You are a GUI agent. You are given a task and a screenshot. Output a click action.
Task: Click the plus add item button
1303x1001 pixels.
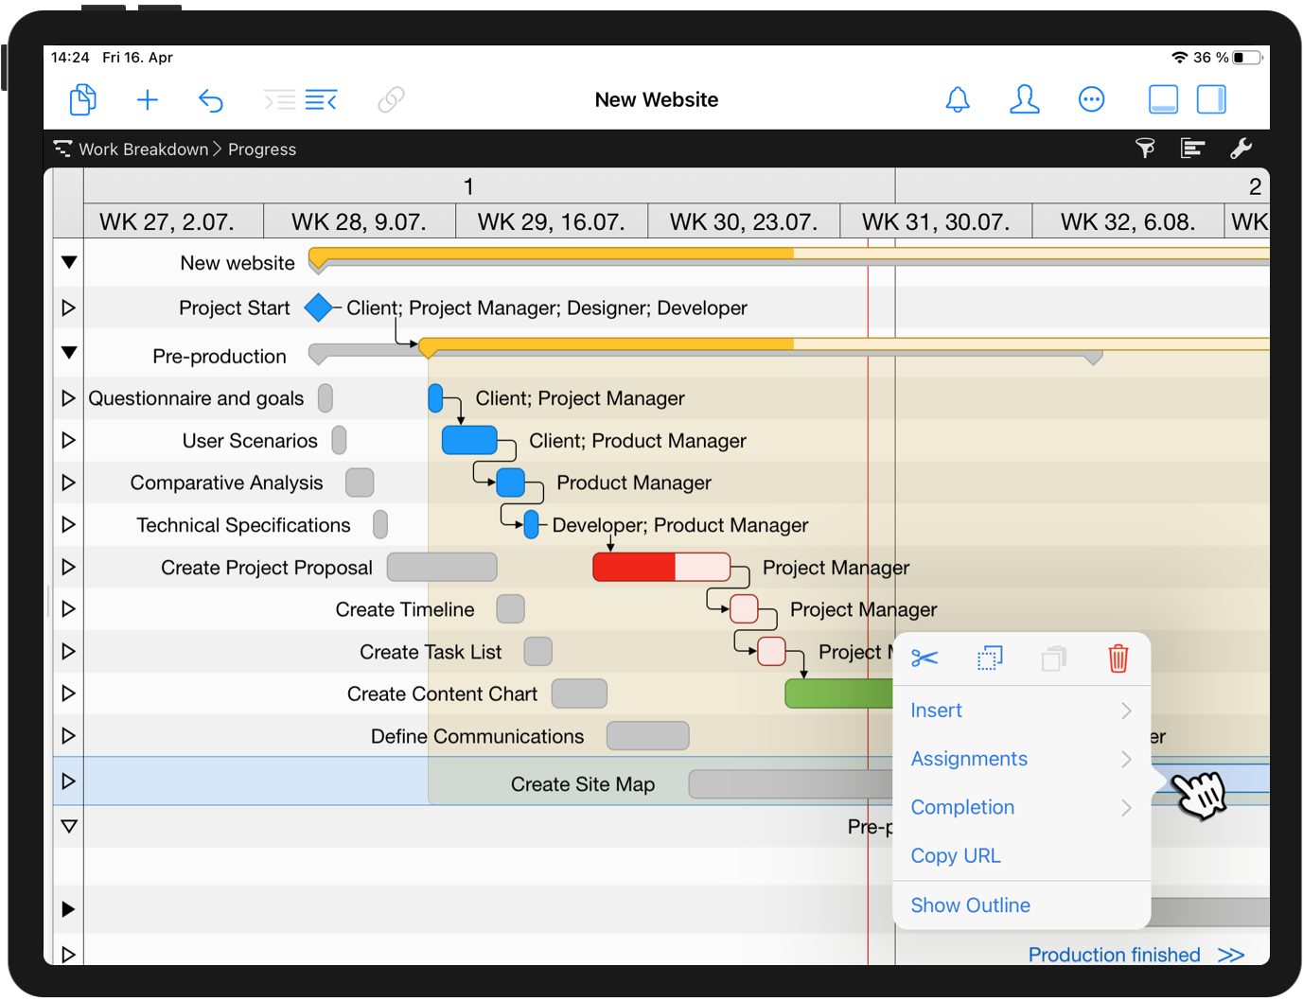click(x=148, y=100)
